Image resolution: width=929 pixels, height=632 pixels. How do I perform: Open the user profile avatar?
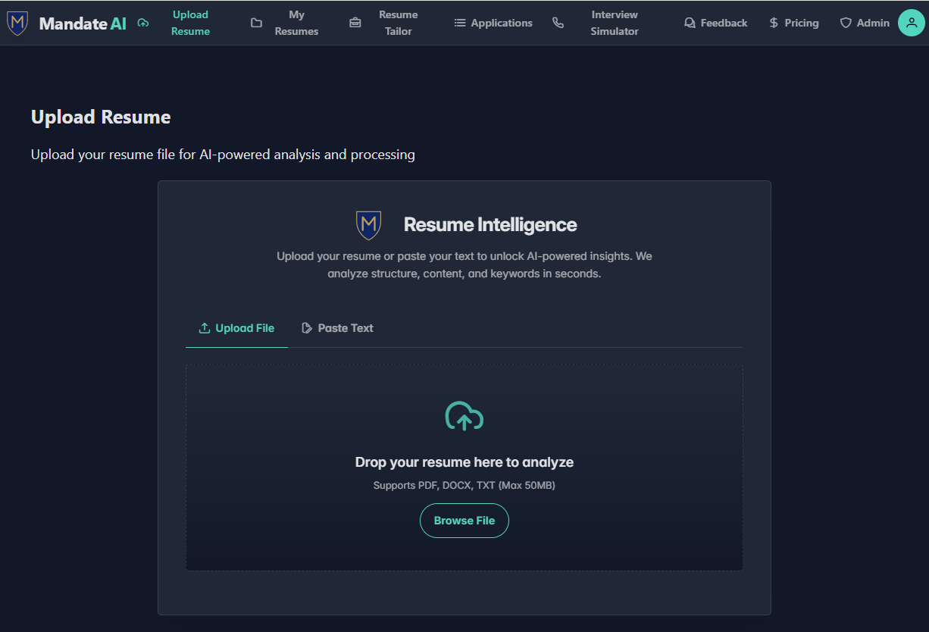[x=911, y=23]
